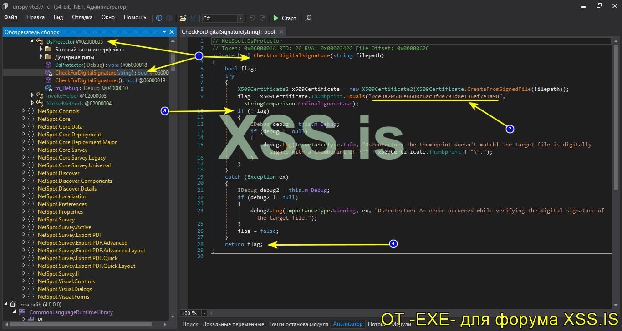Navigate back with the toolbar arrow
This screenshot has width=622, height=331.
coord(159,18)
